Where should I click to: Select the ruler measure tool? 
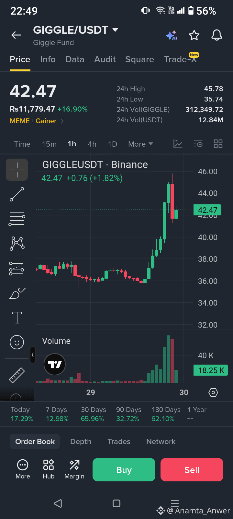pos(17,375)
